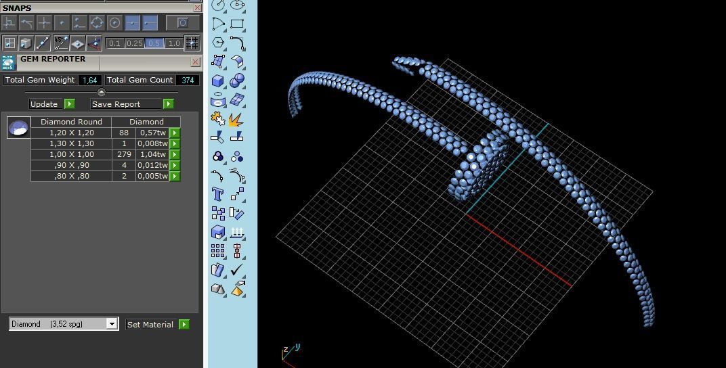The image size is (726, 368).
Task: Click the Group overlapping-circles tool
Action: click(x=218, y=156)
